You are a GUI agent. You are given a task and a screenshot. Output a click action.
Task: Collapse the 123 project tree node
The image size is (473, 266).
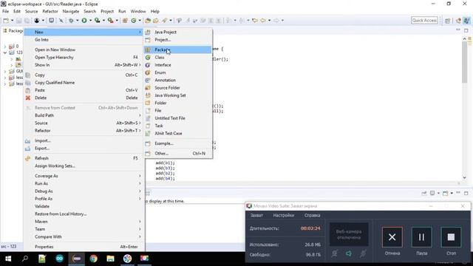(5, 52)
